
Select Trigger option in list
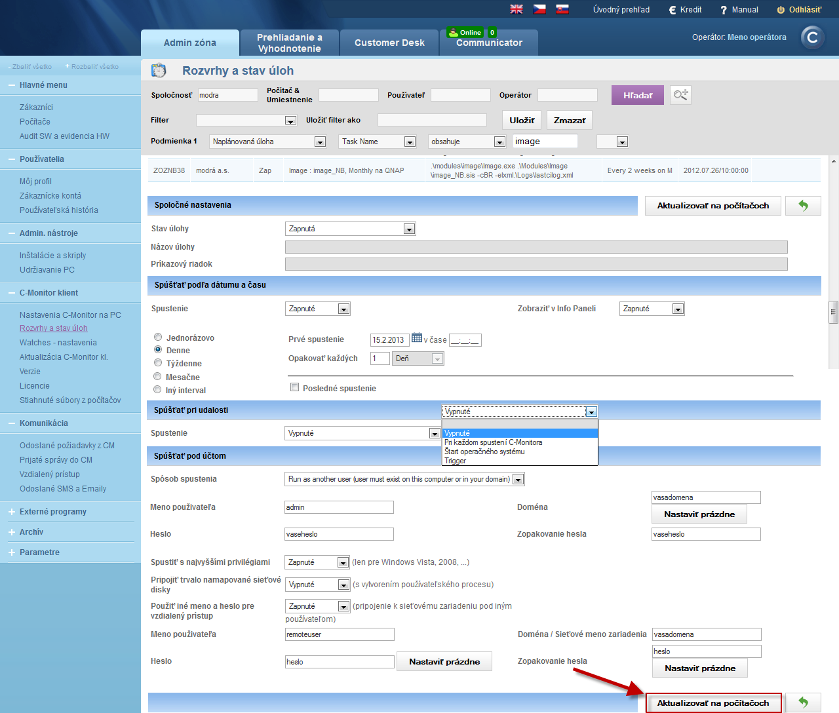(520, 461)
